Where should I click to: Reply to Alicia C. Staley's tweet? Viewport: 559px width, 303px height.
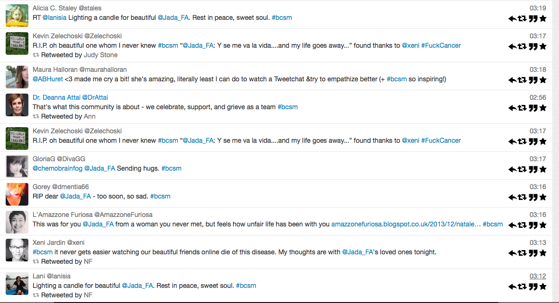click(512, 18)
